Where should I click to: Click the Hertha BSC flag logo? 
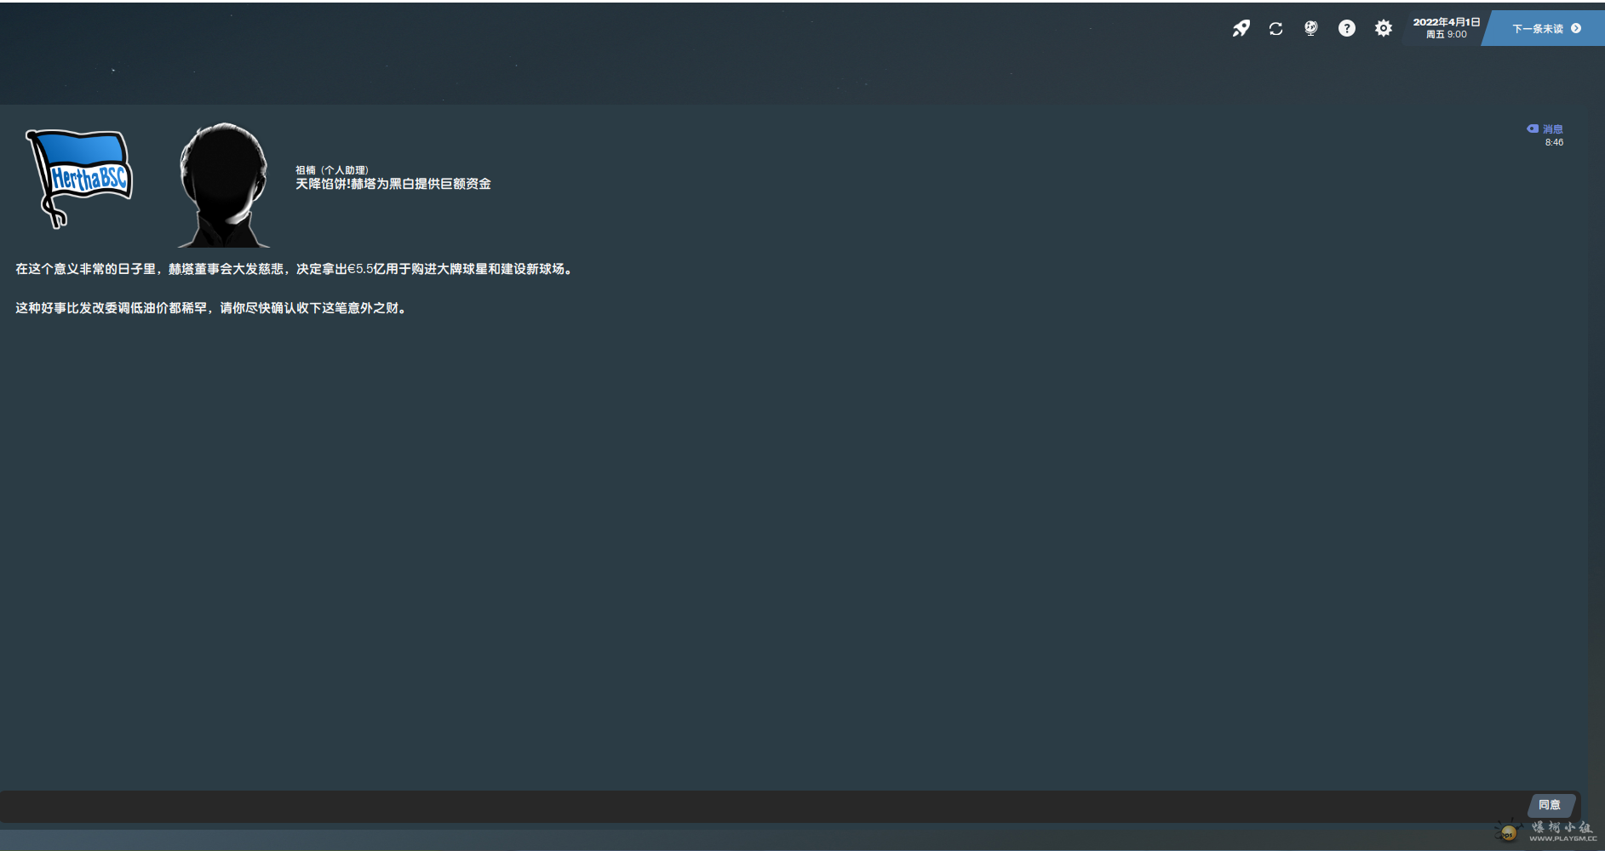79,177
